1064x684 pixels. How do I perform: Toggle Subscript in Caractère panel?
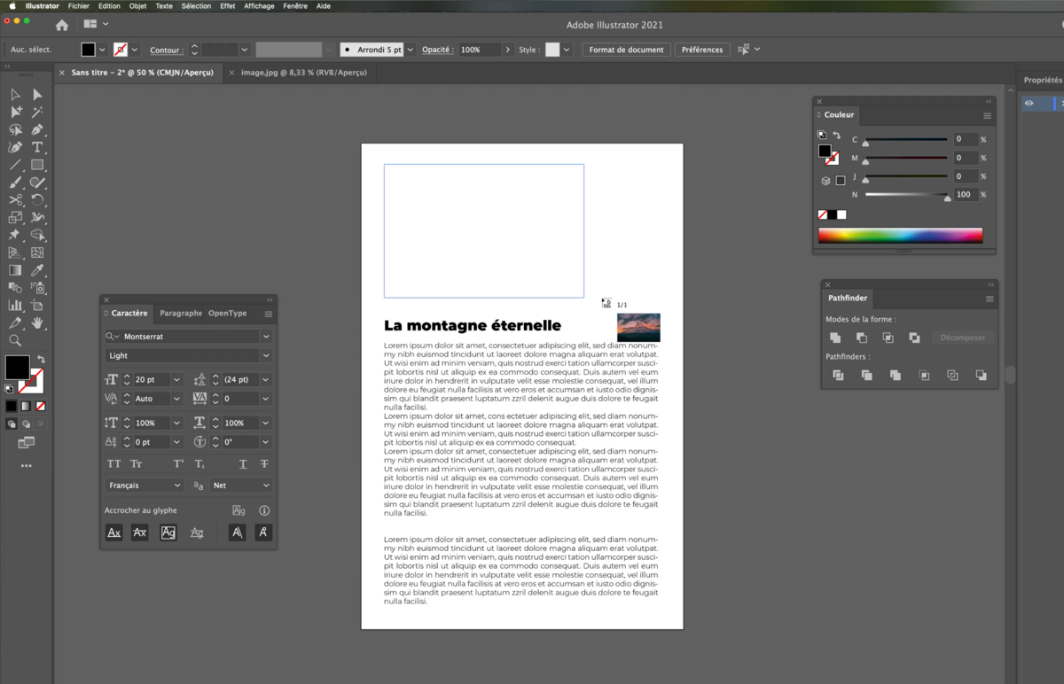[199, 464]
